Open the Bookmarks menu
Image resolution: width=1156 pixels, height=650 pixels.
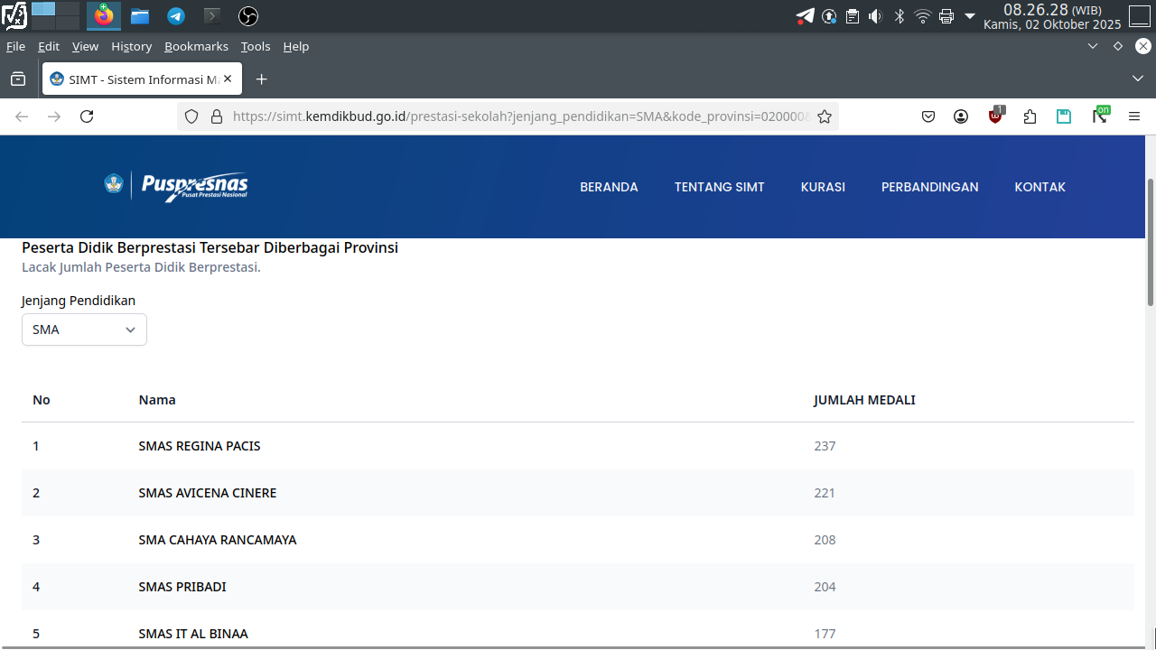point(196,46)
